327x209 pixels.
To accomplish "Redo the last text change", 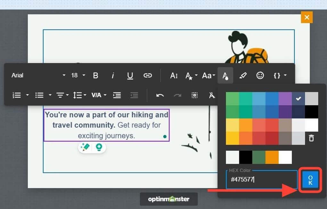I will (x=177, y=95).
